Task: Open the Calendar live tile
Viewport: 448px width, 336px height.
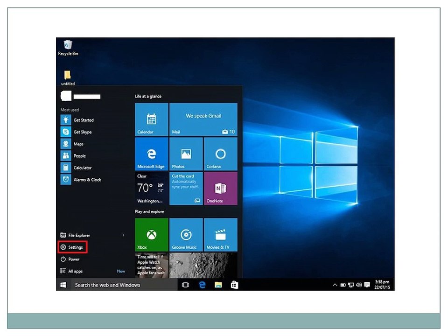Action: click(151, 119)
